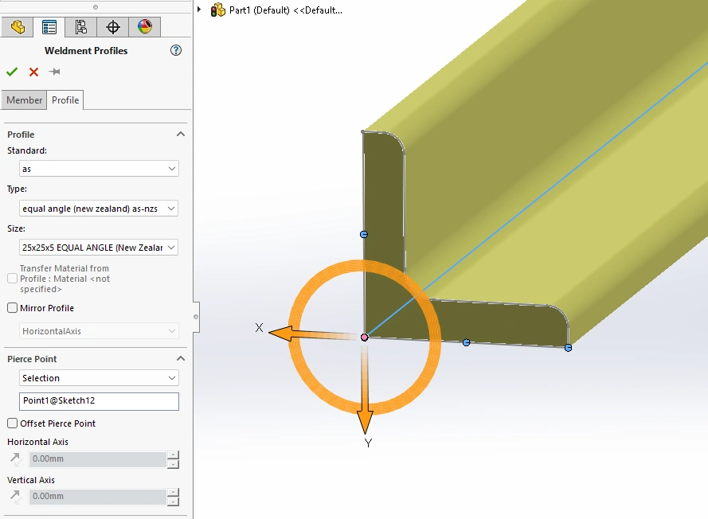
Task: Decrease Vertical Axis value with down arrow
Action: (x=173, y=501)
